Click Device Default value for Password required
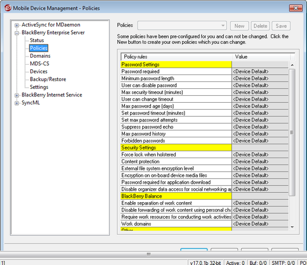The height and width of the screenshot is (265, 307). click(x=260, y=72)
